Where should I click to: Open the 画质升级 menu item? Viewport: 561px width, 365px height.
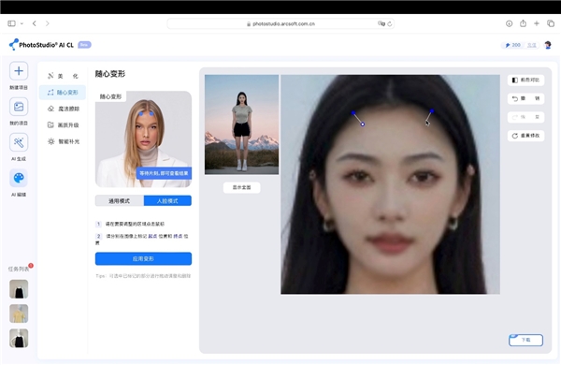(x=63, y=125)
